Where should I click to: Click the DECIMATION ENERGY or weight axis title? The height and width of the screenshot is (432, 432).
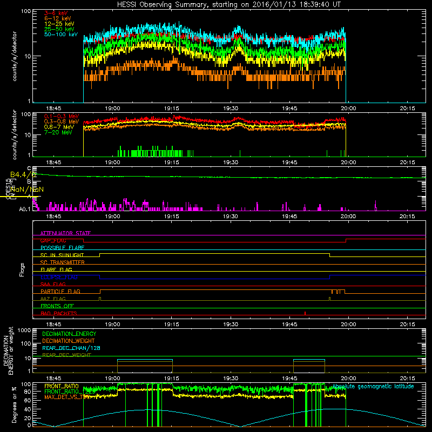tap(8, 350)
